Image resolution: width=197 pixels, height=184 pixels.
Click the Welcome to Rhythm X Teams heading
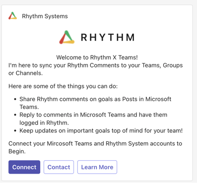97,58
